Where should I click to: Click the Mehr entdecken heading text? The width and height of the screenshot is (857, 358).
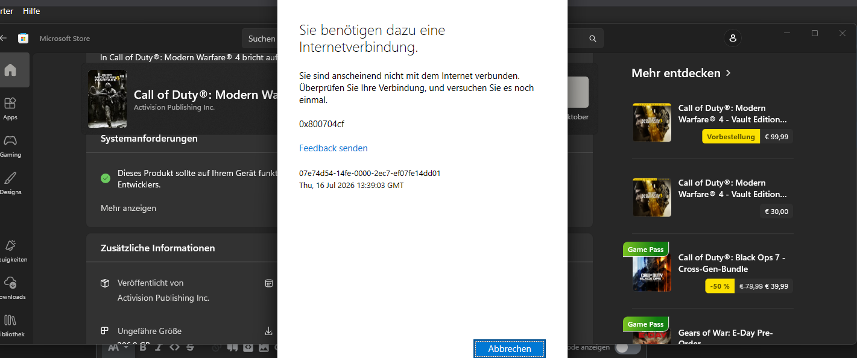(676, 73)
